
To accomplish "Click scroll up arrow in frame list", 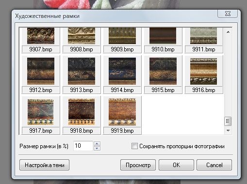I will click(x=228, y=32).
